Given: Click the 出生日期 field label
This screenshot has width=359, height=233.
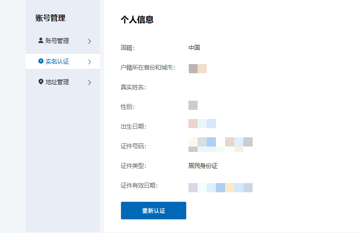Looking at the screenshot, I should click(x=133, y=127).
